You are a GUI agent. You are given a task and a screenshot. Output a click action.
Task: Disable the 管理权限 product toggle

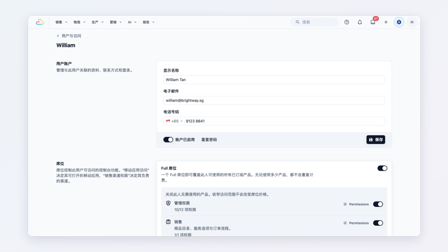[378, 204]
